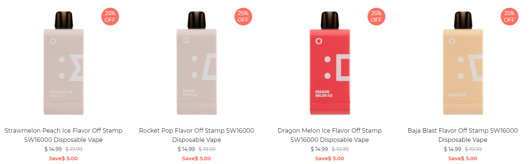Open the Dragon Melon Ice Flavor title link
Image resolution: width=531 pixels, height=164 pixels.
(x=329, y=135)
